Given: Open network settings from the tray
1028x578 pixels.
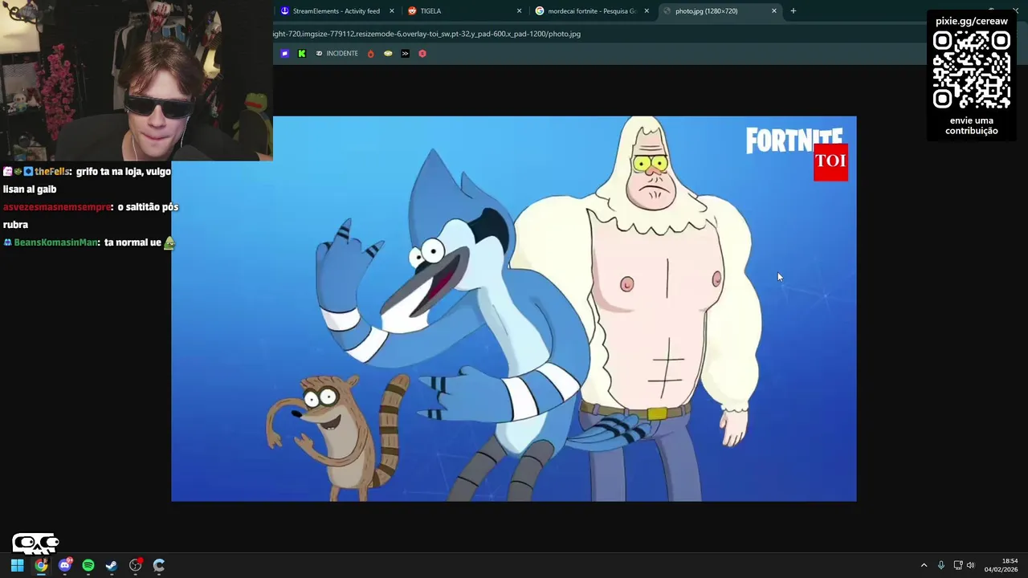Looking at the screenshot, I should pos(958,565).
